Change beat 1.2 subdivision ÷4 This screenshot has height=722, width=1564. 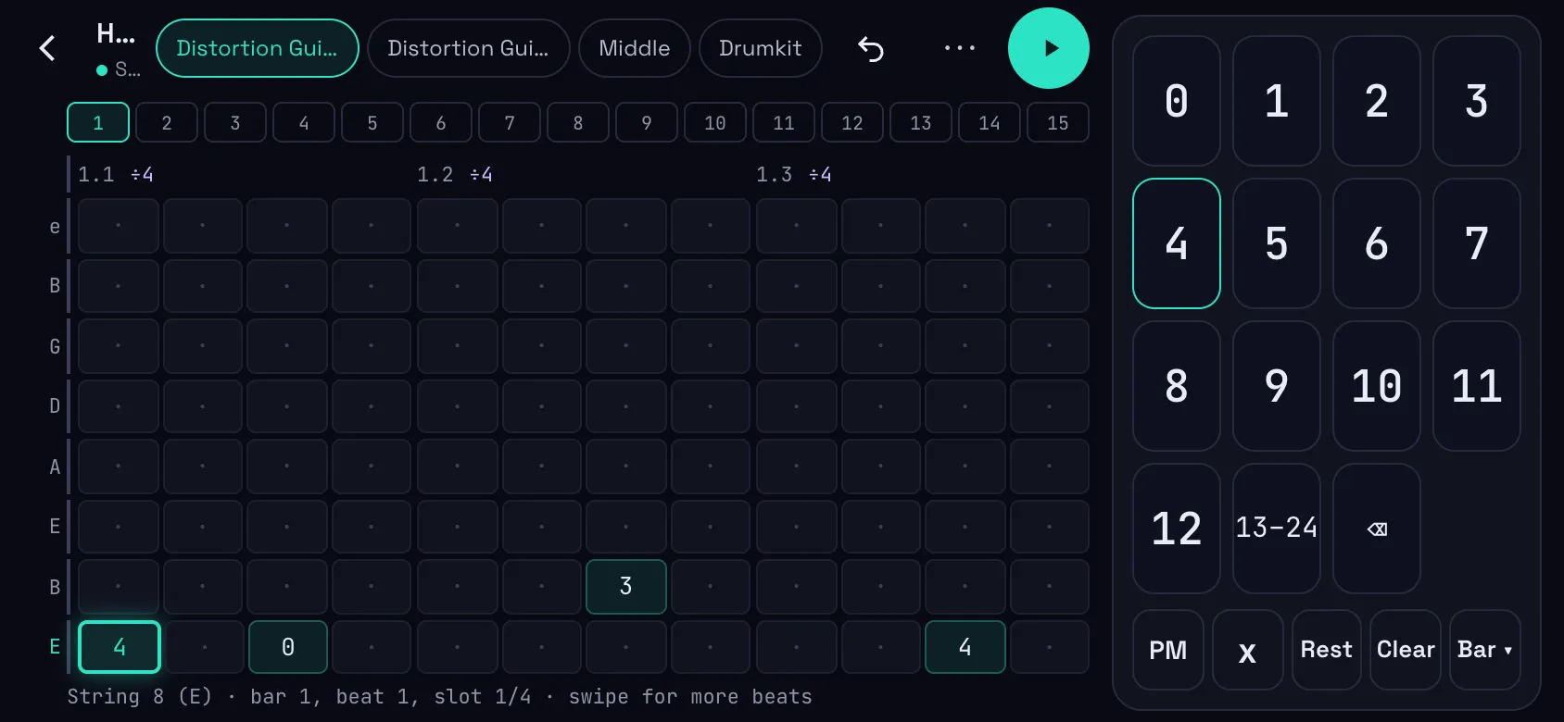(x=481, y=175)
